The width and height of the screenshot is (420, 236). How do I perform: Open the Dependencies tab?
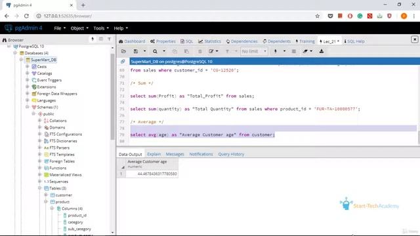click(241, 41)
